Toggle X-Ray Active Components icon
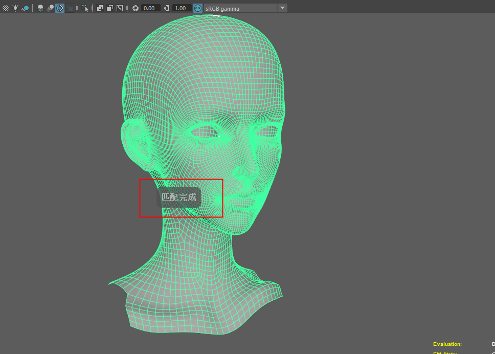This screenshot has height=354, width=495. pyautogui.click(x=110, y=8)
